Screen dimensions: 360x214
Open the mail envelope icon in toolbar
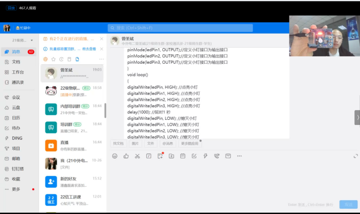228,156
